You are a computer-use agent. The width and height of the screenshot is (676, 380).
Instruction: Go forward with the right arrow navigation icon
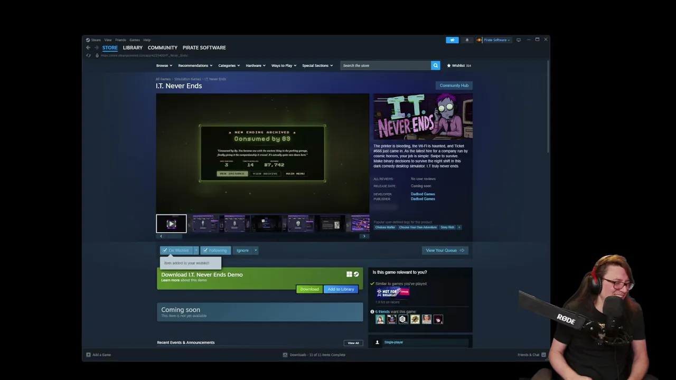[96, 47]
